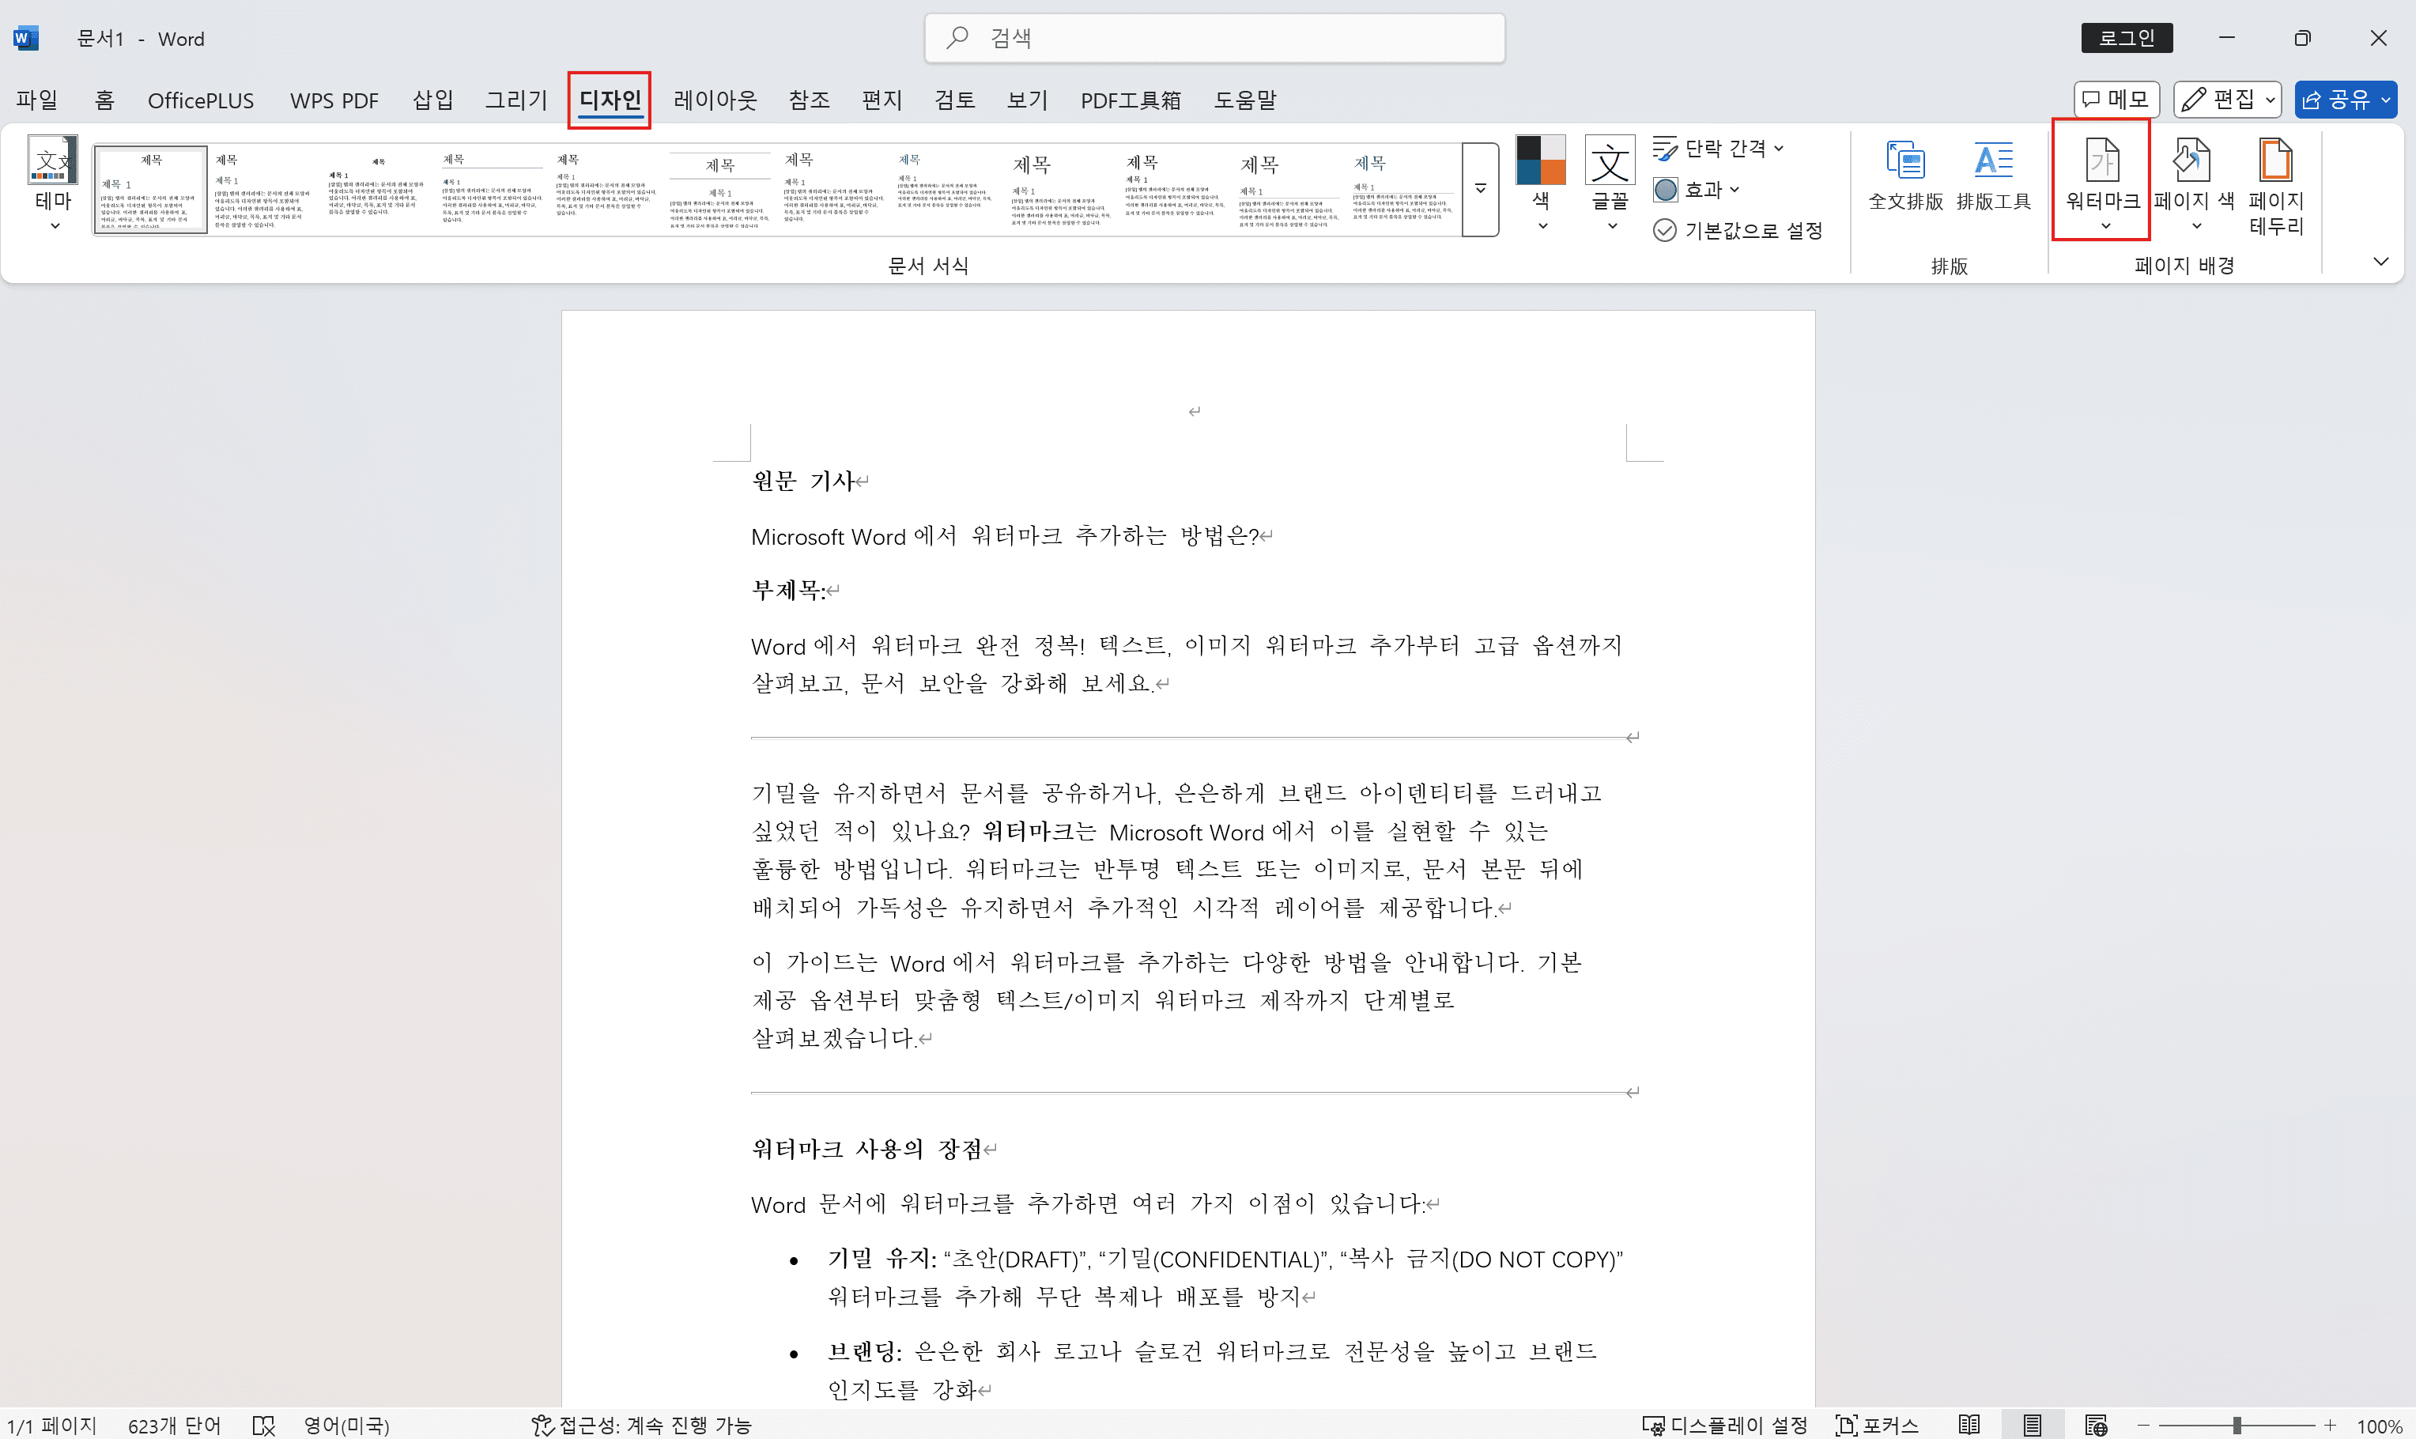
Task: Open the Editing (편집) mode dropdown
Action: (x=2227, y=99)
